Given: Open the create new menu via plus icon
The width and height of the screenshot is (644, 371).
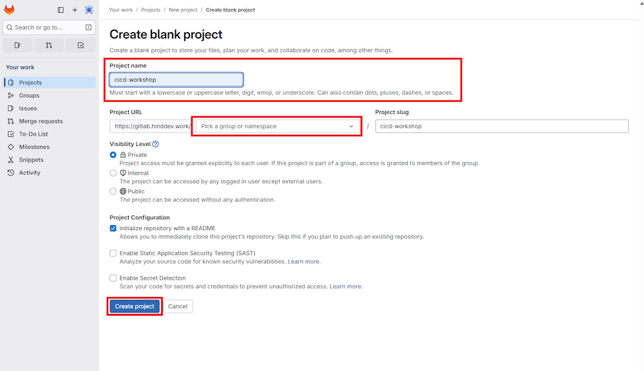Looking at the screenshot, I should 74,10.
